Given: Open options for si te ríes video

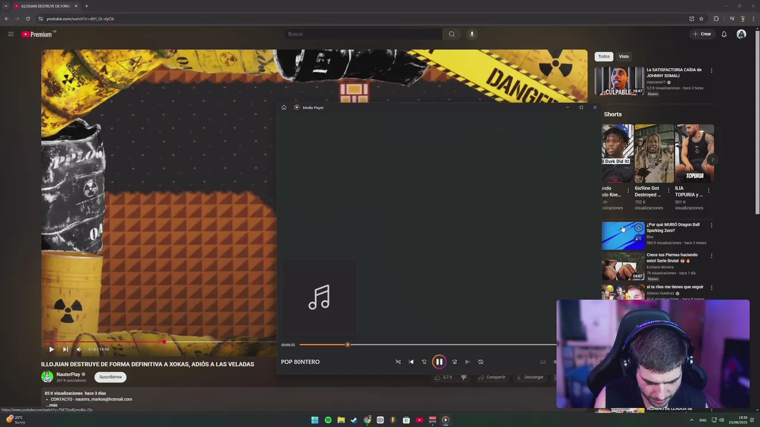Looking at the screenshot, I should [711, 288].
